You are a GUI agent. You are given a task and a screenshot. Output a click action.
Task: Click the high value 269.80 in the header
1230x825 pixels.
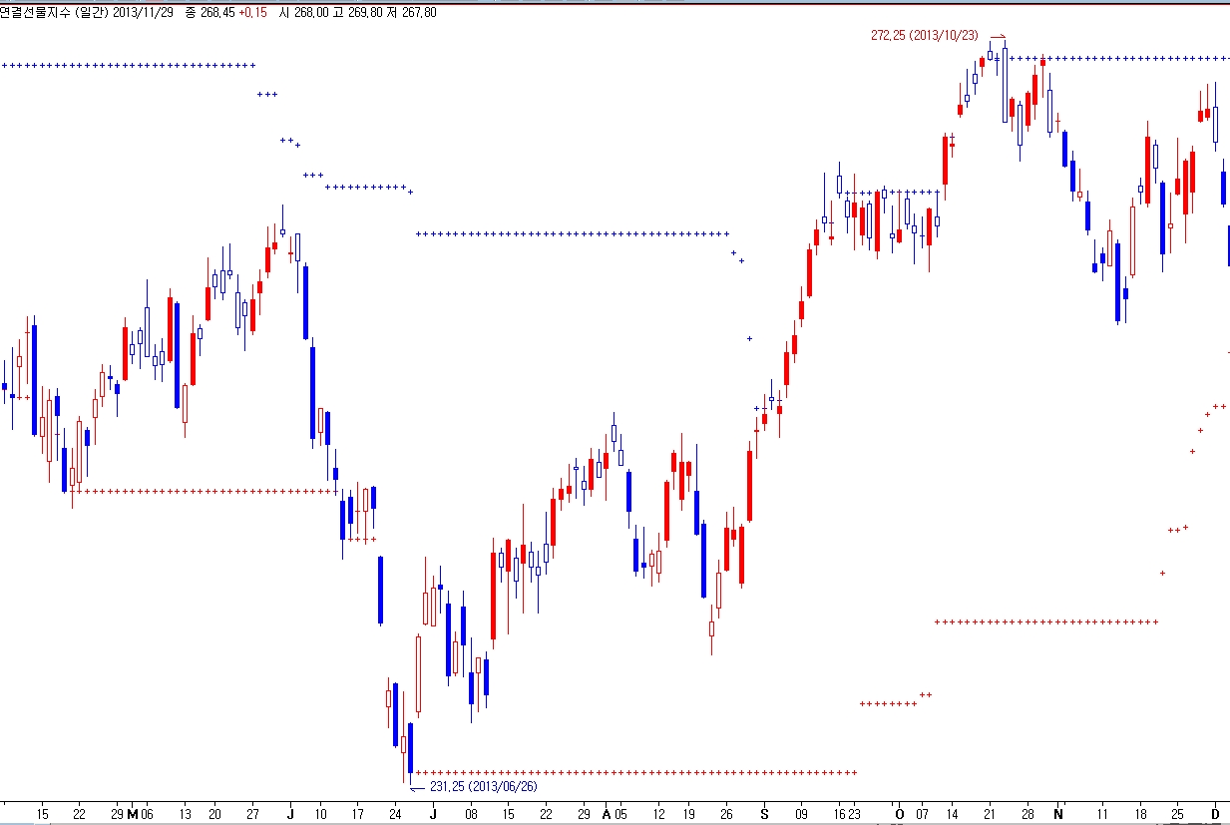pos(365,12)
